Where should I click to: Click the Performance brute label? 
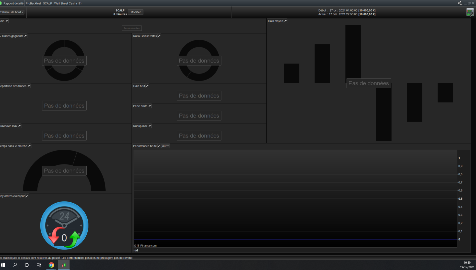[145, 146]
